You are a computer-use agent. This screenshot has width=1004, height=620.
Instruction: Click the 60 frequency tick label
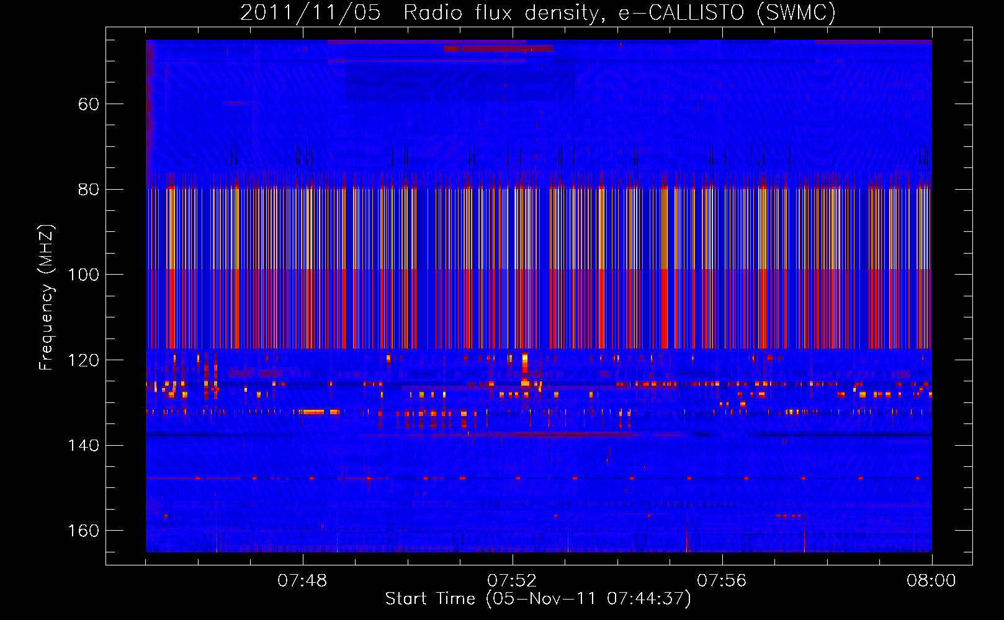(89, 104)
